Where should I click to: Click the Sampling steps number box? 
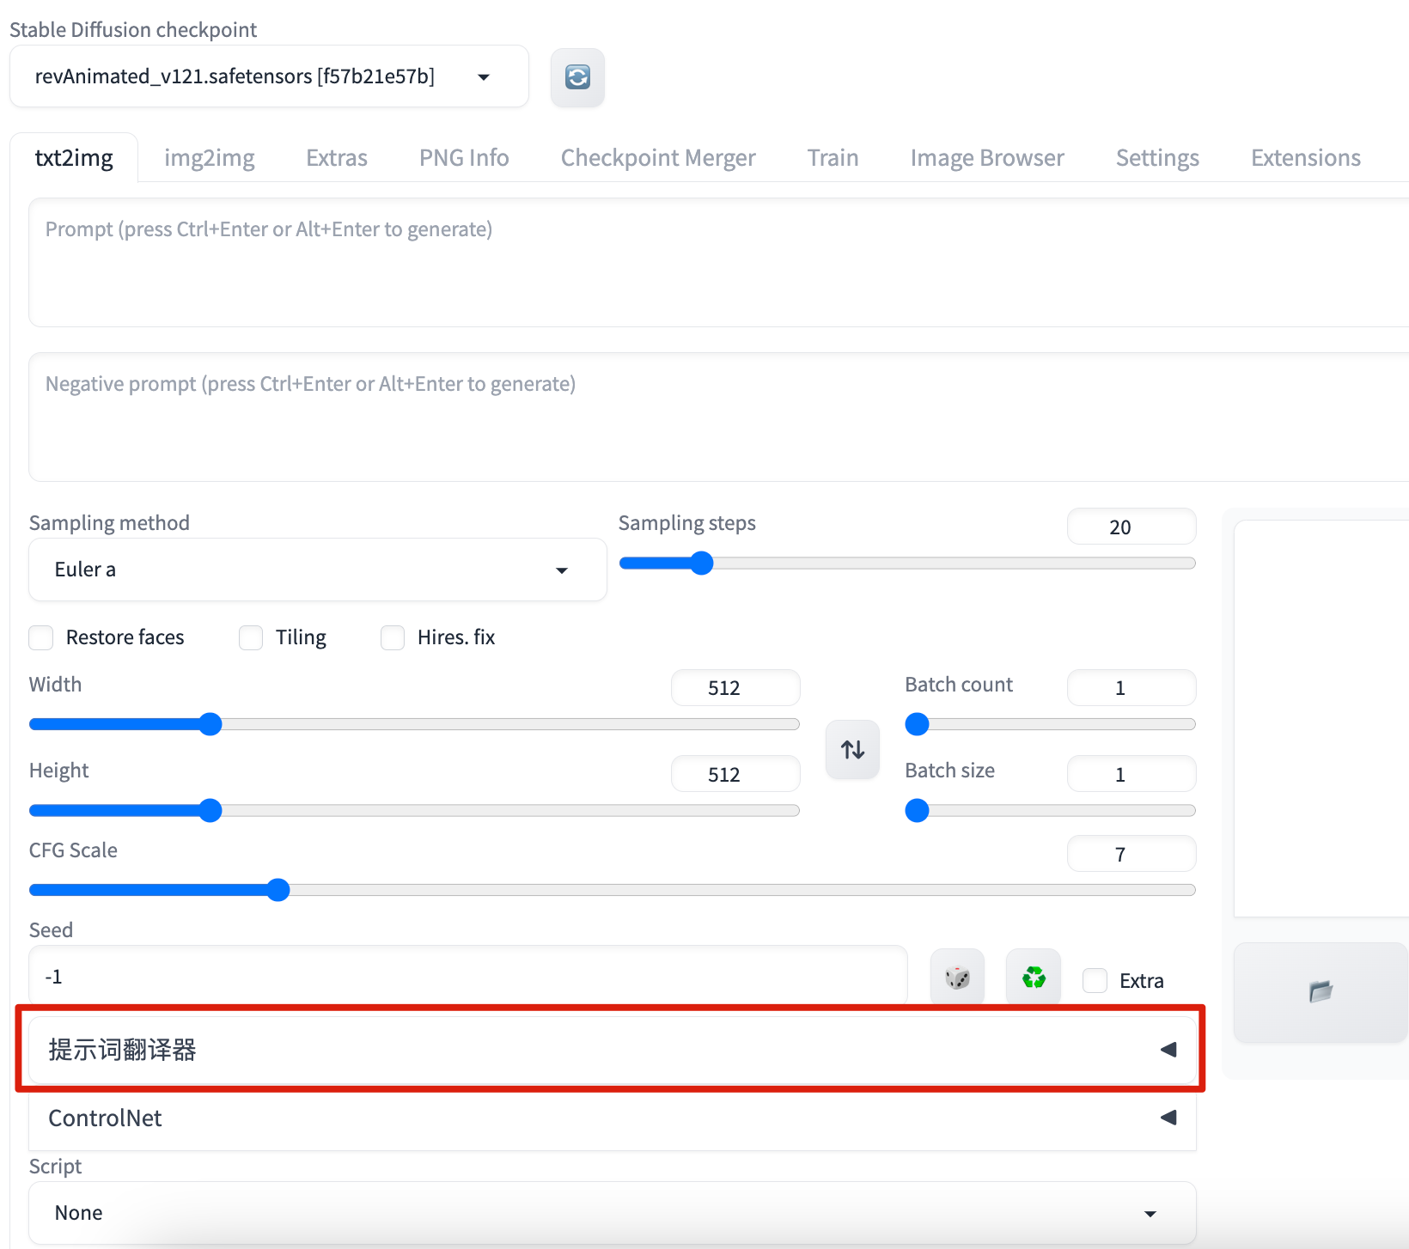tap(1131, 527)
